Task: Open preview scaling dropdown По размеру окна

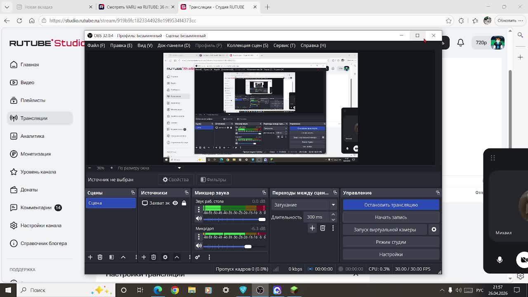Action: tap(149, 168)
